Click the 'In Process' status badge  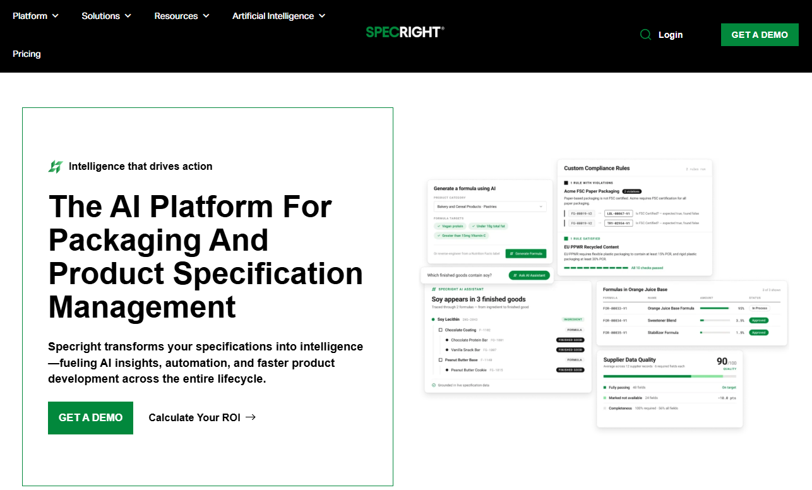coord(758,308)
